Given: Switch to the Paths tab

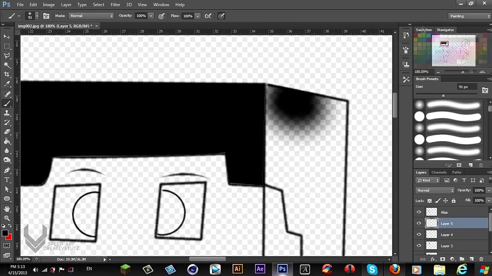Looking at the screenshot, I should click(457, 172).
